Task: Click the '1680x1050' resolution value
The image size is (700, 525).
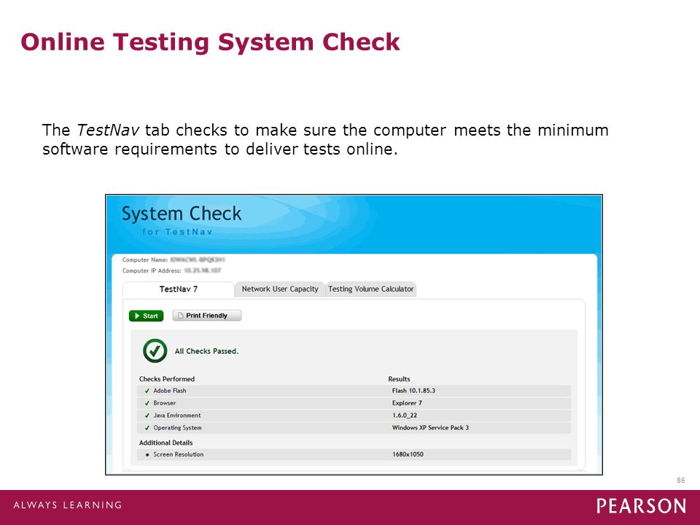Action: [x=408, y=454]
